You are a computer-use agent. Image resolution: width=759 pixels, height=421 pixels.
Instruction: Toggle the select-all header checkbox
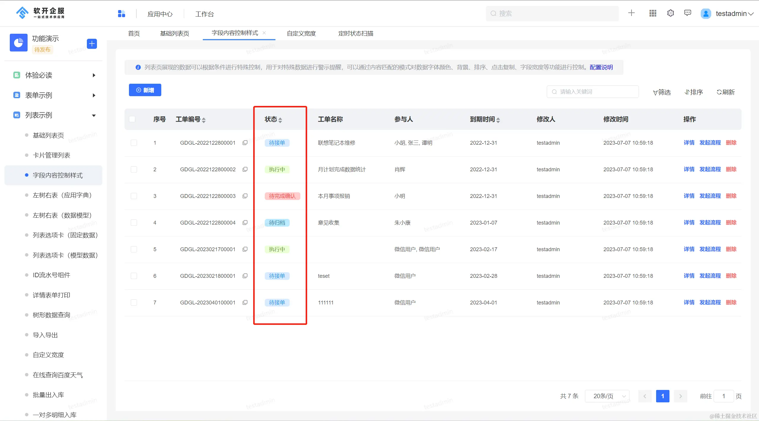tap(132, 119)
